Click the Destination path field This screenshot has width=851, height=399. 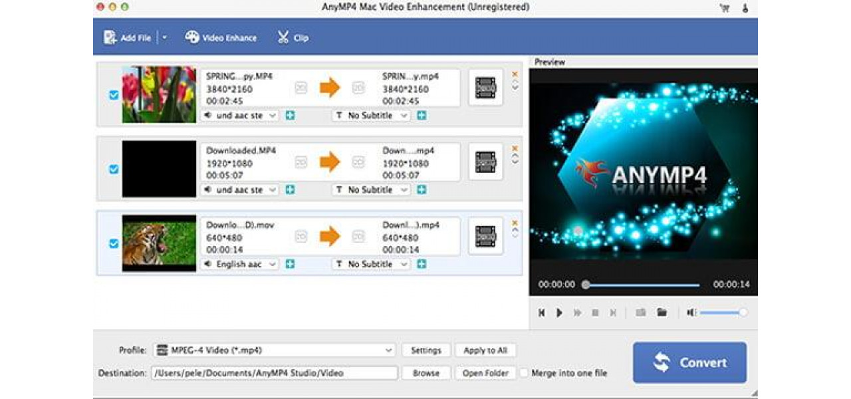tap(275, 373)
